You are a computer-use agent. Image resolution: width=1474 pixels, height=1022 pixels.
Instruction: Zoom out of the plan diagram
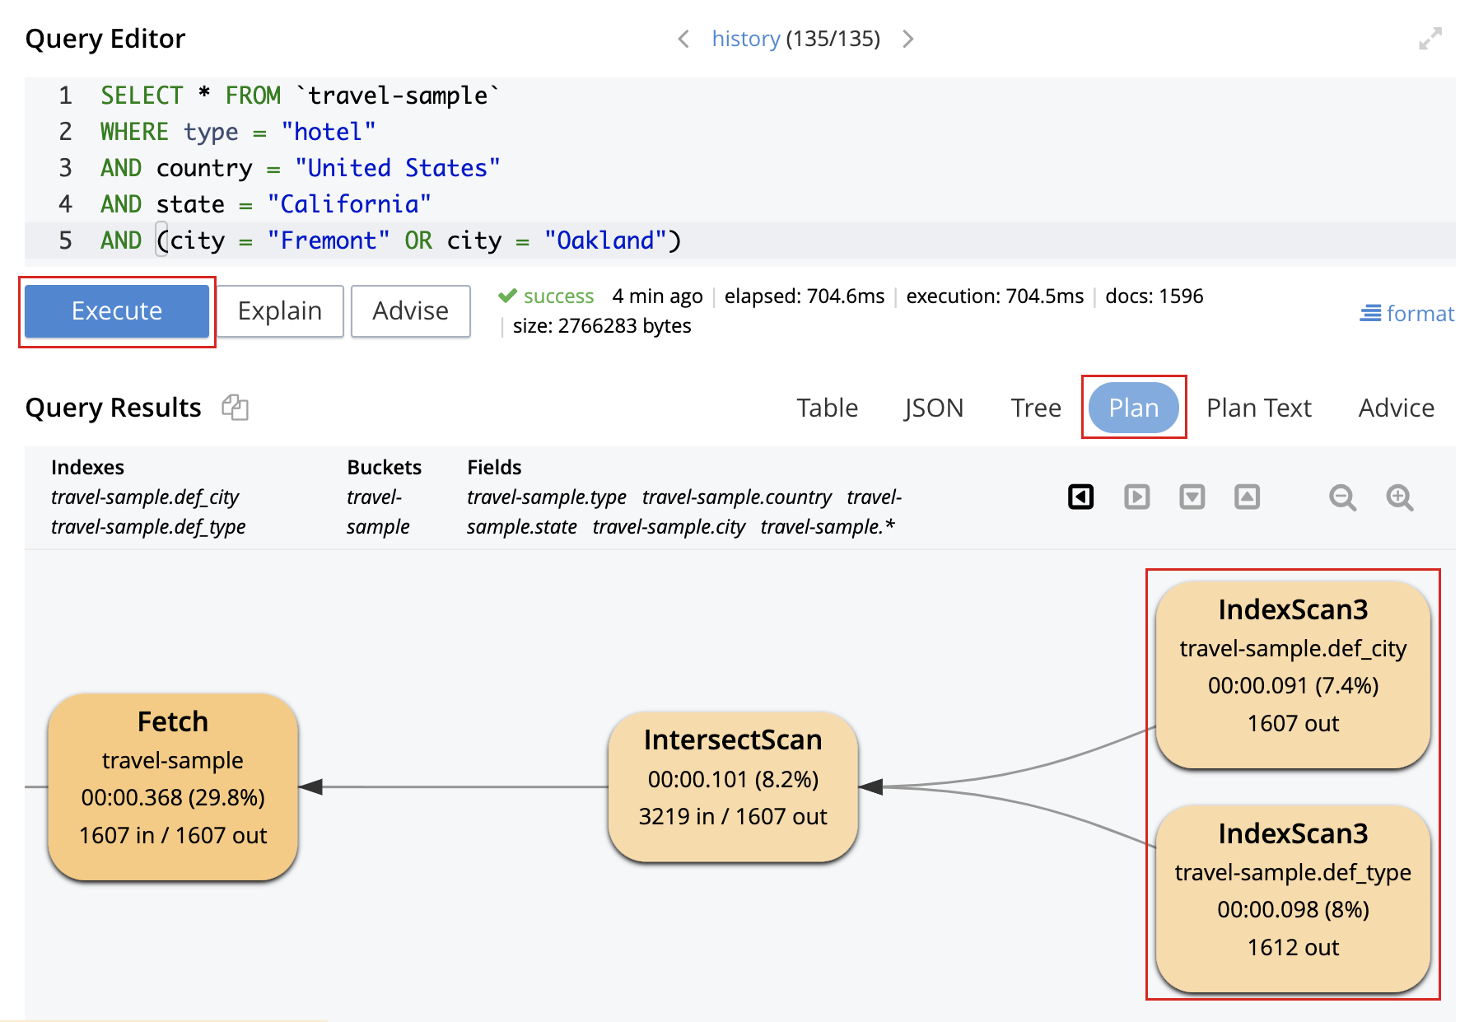(x=1342, y=497)
